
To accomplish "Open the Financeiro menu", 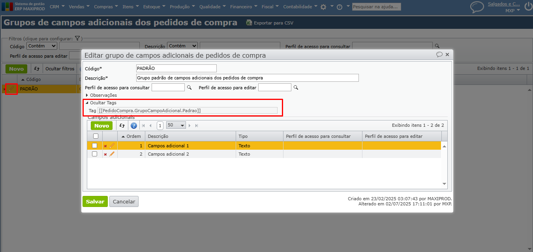I will (244, 7).
